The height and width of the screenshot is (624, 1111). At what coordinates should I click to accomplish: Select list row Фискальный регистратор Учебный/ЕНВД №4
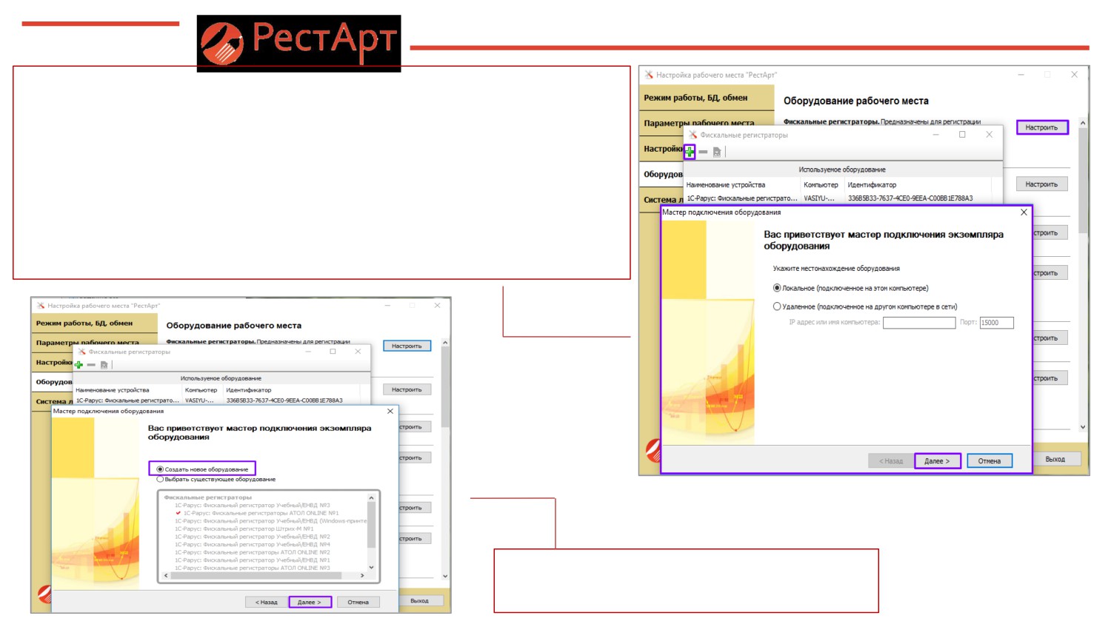tap(252, 545)
